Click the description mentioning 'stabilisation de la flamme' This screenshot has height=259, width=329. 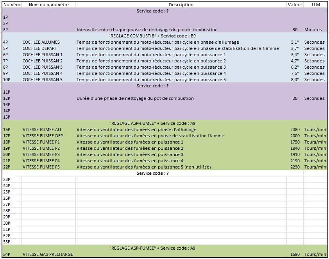pyautogui.click(x=178, y=48)
